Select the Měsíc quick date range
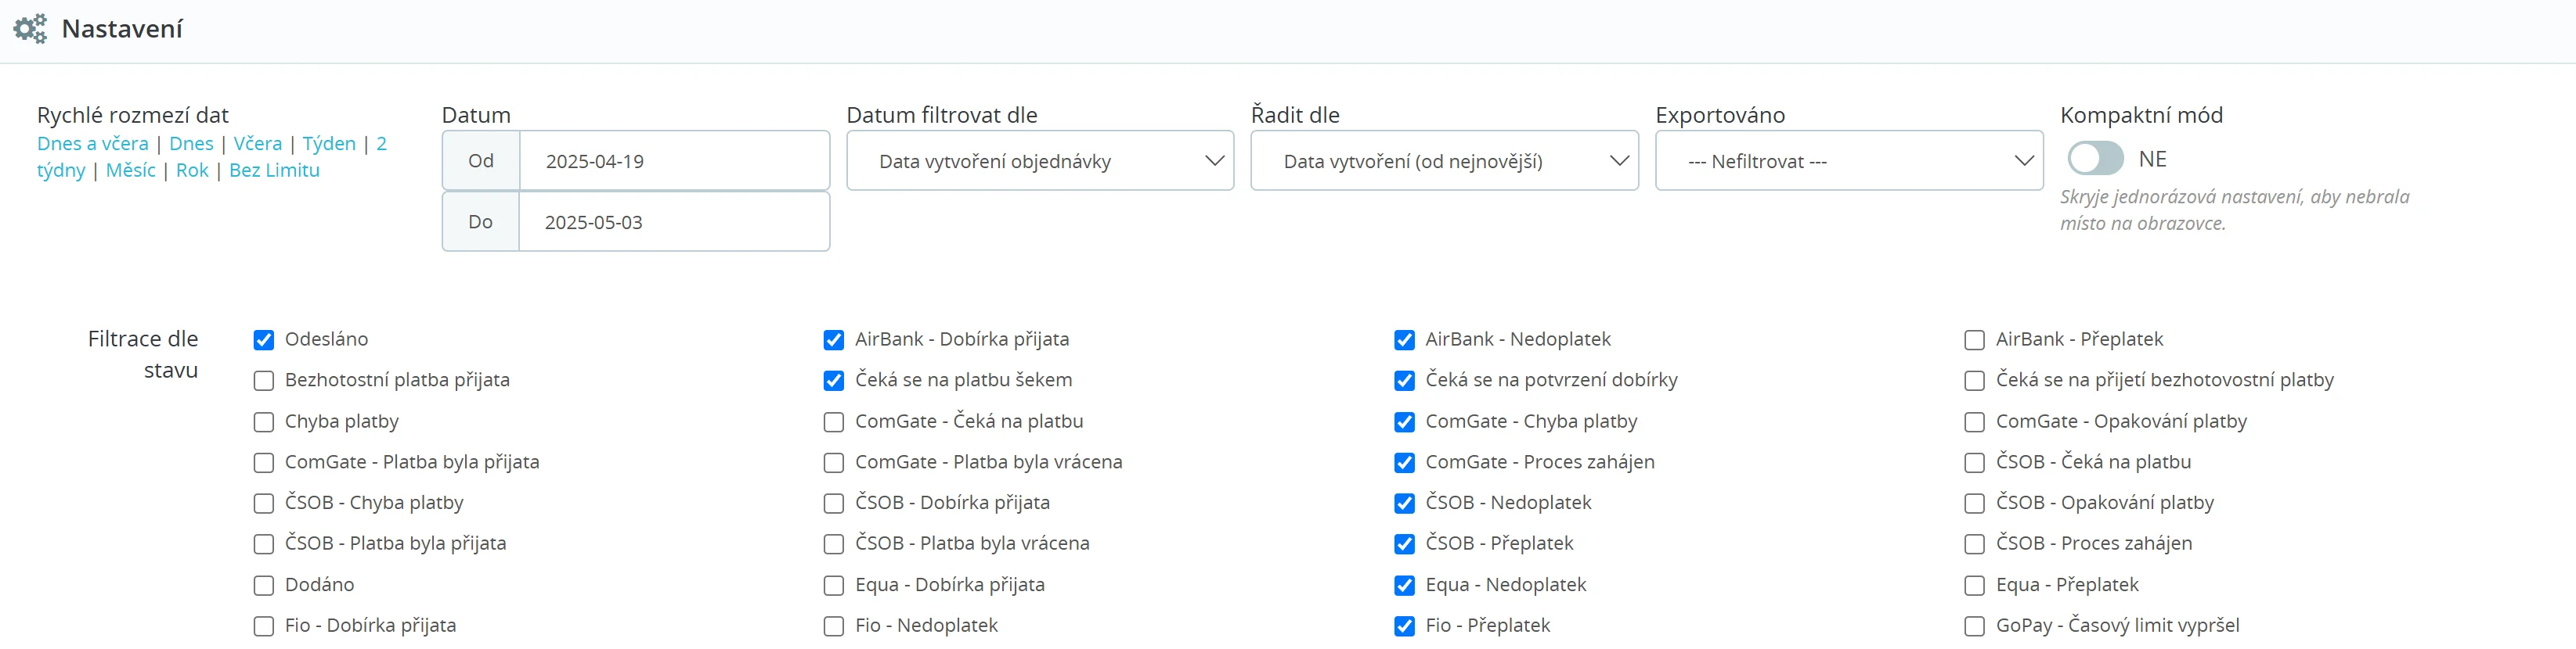Screen dimensions: 2576x649 coord(130,170)
